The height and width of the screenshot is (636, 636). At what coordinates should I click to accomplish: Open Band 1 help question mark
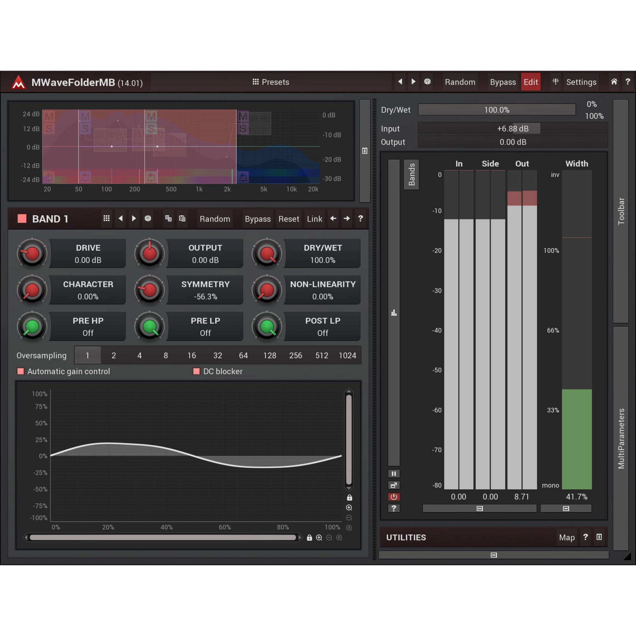click(x=361, y=218)
